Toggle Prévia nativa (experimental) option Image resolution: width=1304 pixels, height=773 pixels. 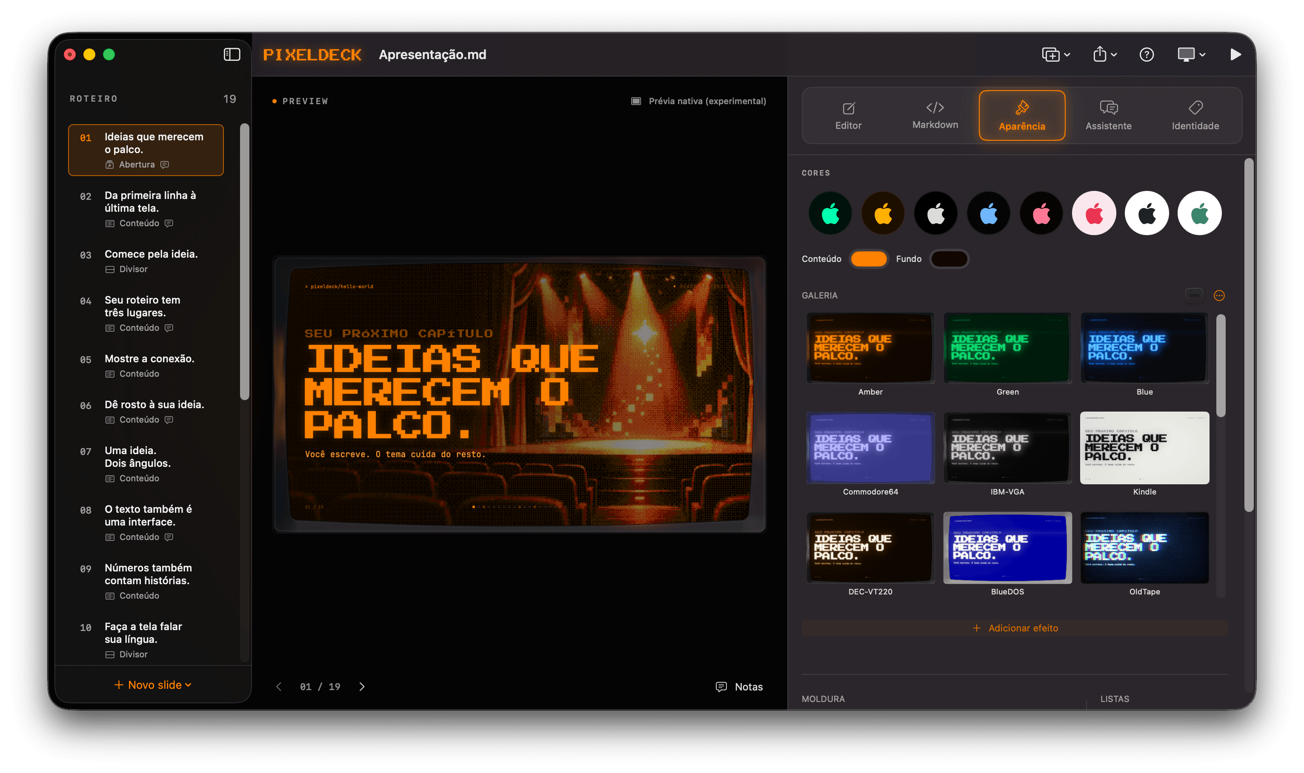coord(698,101)
